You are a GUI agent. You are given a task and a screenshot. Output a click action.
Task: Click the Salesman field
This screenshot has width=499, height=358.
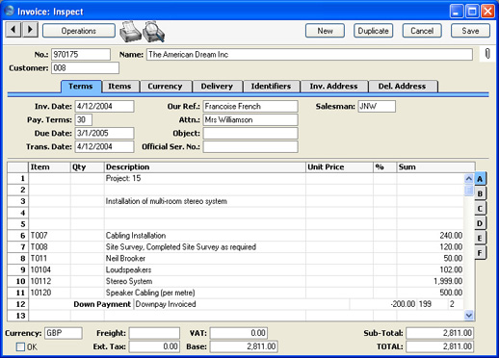(377, 106)
